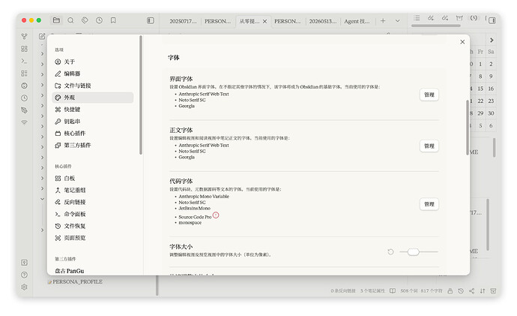Open the canvas grid icon in the ribbon
This screenshot has width=517, height=316.
click(24, 49)
